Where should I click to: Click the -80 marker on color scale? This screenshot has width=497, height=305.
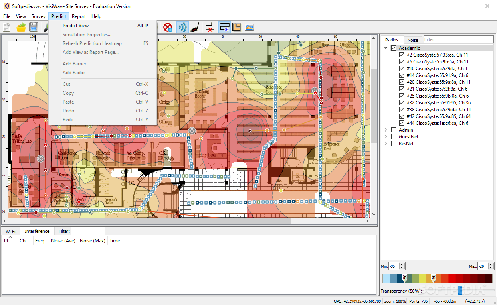405,278
